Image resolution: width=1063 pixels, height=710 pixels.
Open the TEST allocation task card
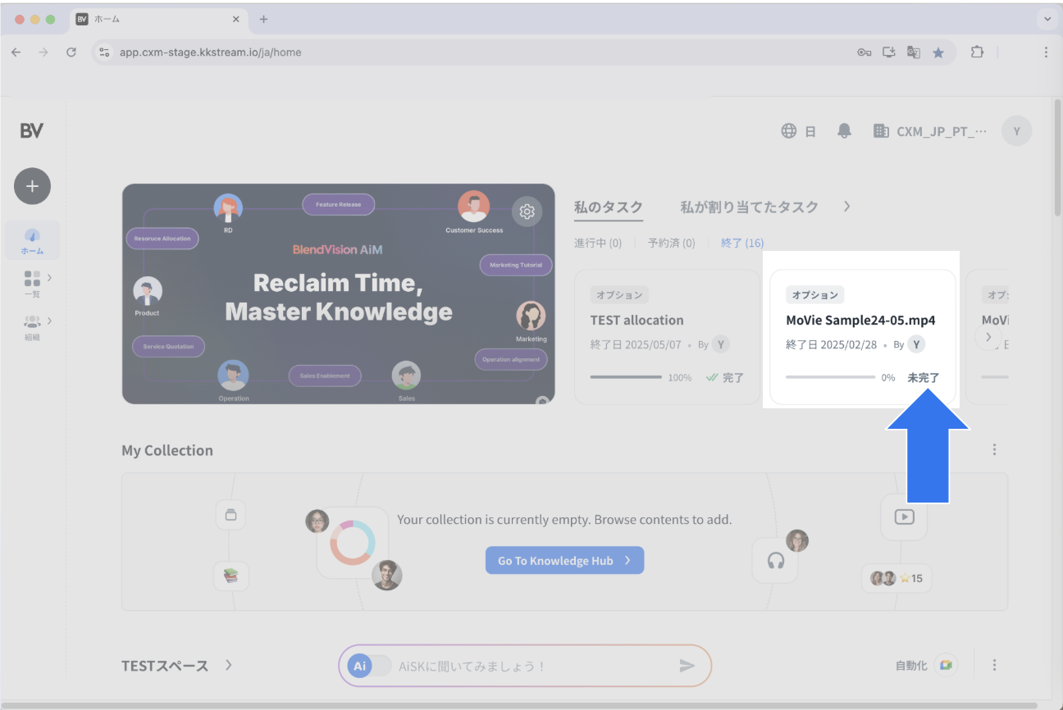click(667, 337)
